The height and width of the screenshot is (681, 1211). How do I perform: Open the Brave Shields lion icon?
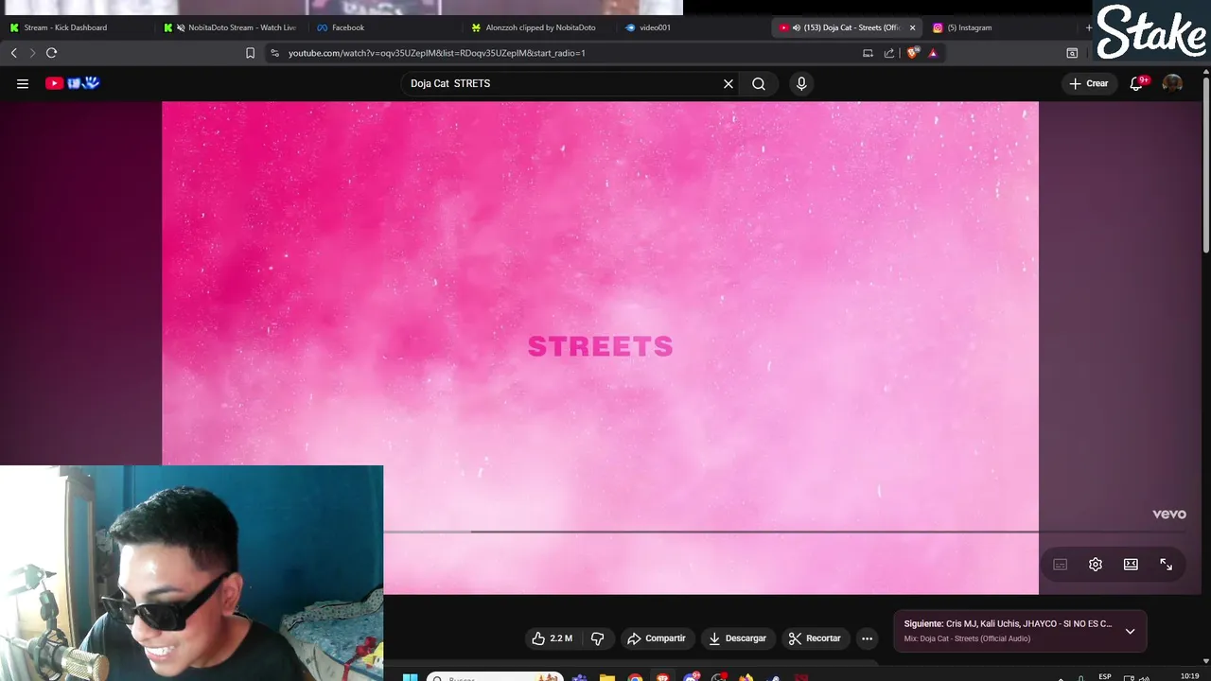[x=912, y=53]
